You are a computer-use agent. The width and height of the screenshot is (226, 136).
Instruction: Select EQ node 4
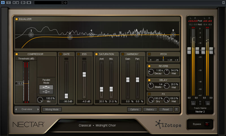pyautogui.click(x=91, y=35)
